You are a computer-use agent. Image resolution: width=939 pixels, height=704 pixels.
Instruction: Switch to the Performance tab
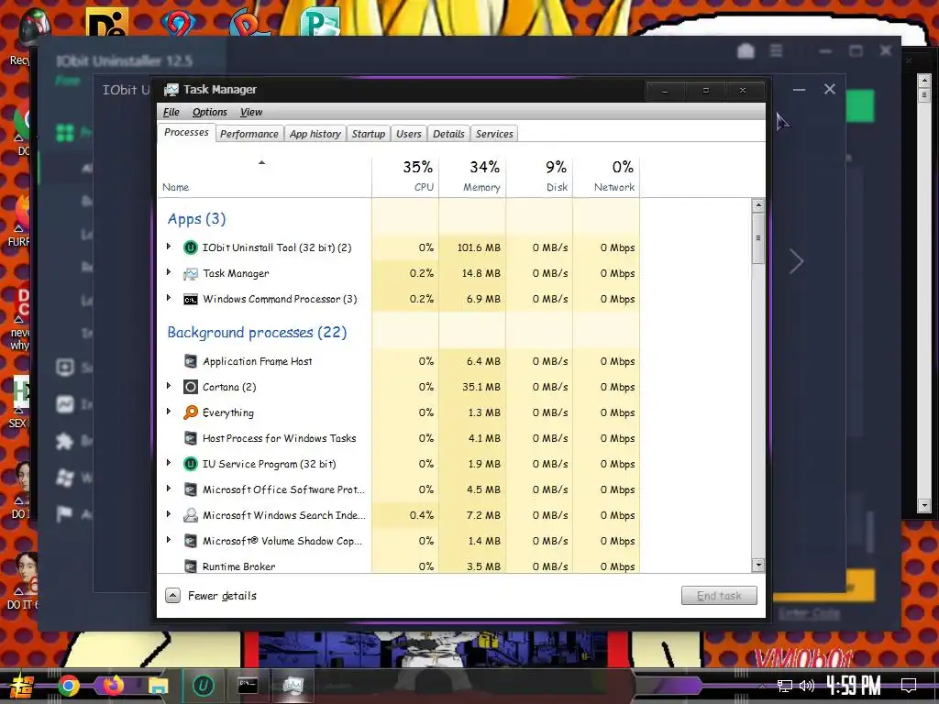pyautogui.click(x=249, y=134)
